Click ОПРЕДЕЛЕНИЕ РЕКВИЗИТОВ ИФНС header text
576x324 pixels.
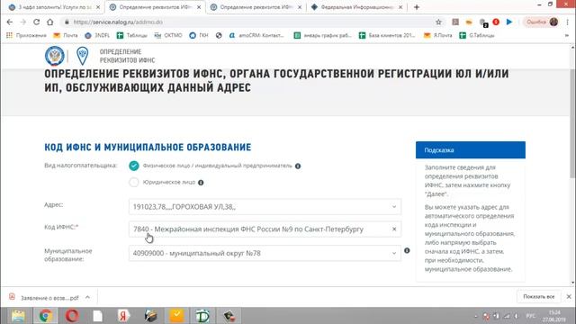[127, 56]
